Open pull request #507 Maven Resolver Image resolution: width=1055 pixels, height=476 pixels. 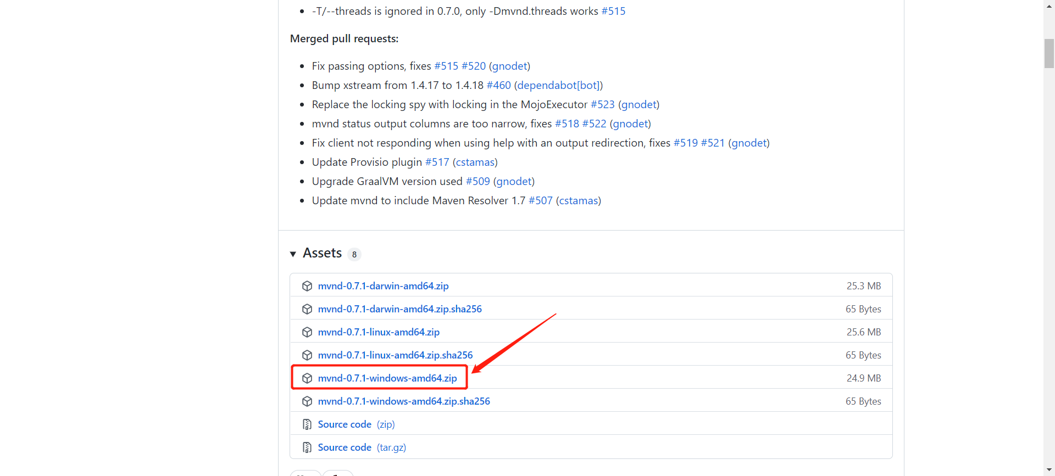(x=541, y=200)
